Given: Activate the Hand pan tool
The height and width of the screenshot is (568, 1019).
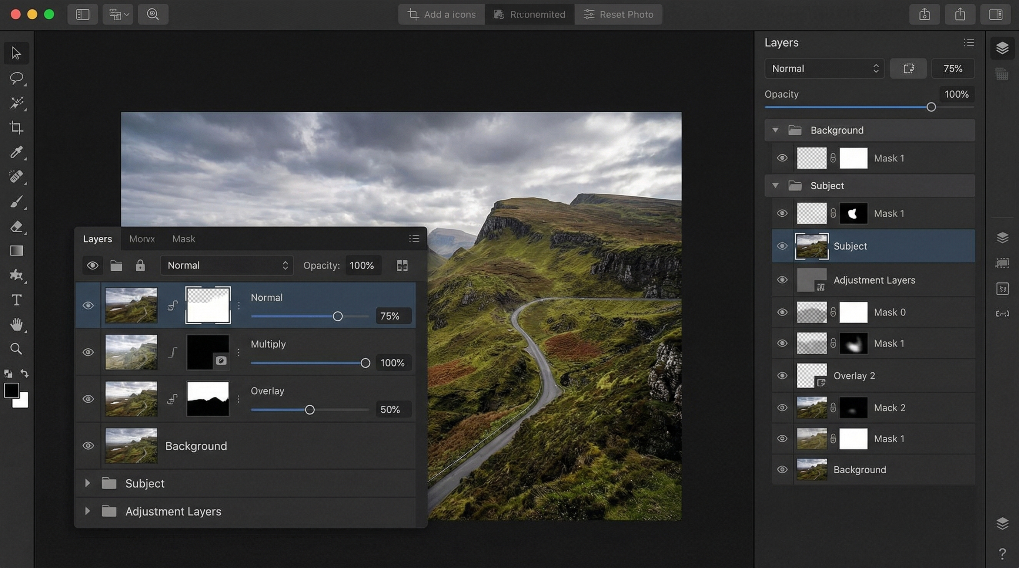Looking at the screenshot, I should pos(16,324).
